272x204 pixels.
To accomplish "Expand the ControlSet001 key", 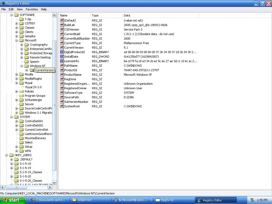I will point(17,121).
